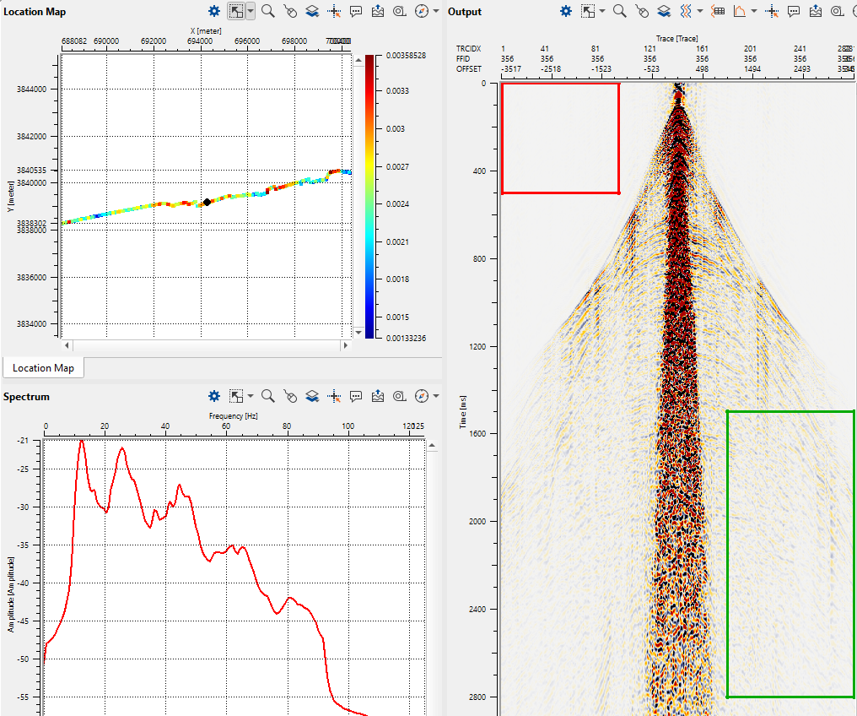The width and height of the screenshot is (857, 716).
Task: Click the spectrum curve icon in Output toolbar
Action: [739, 11]
